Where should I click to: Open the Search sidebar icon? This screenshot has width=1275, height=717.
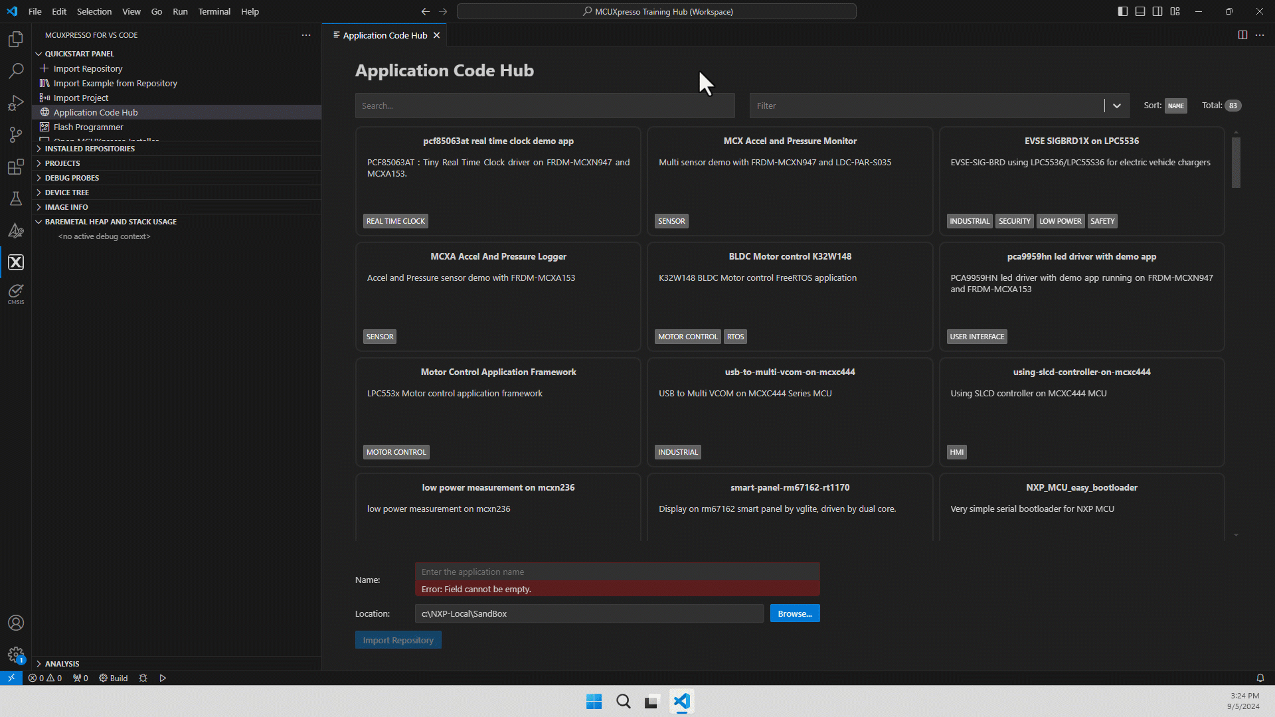[16, 71]
